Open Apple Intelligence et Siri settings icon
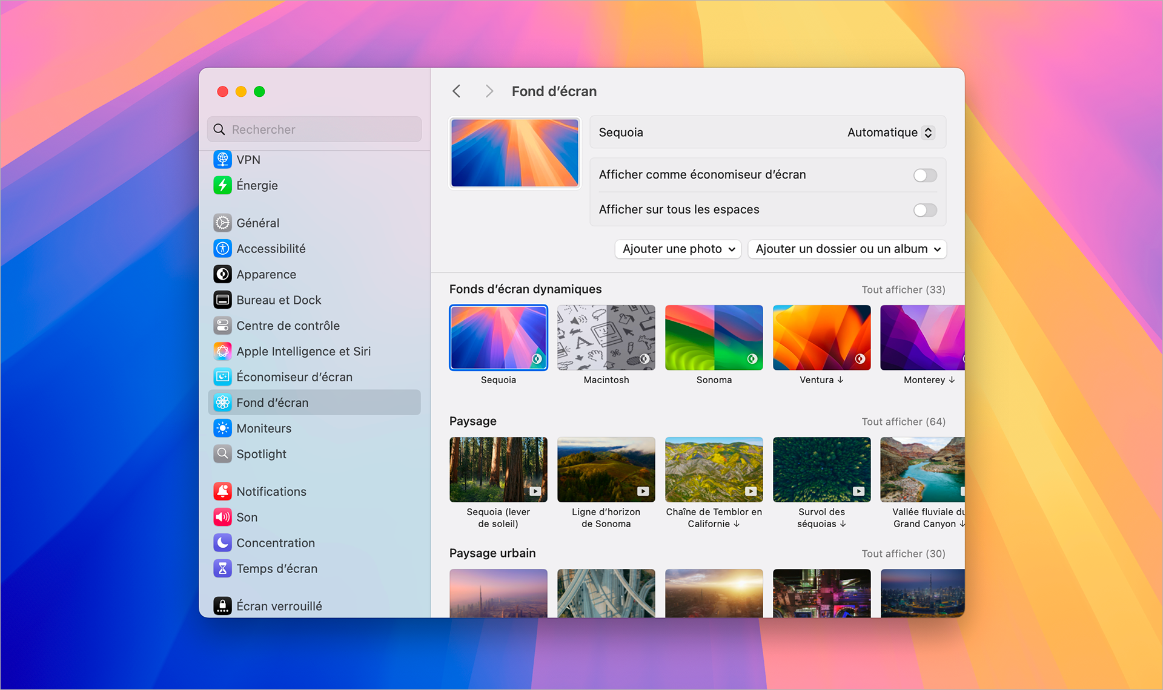 tap(223, 351)
